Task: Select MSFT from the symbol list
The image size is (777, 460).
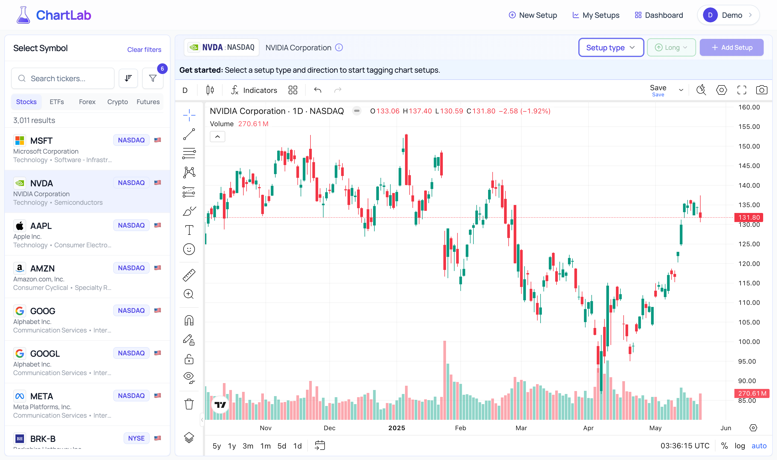Action: (x=87, y=149)
